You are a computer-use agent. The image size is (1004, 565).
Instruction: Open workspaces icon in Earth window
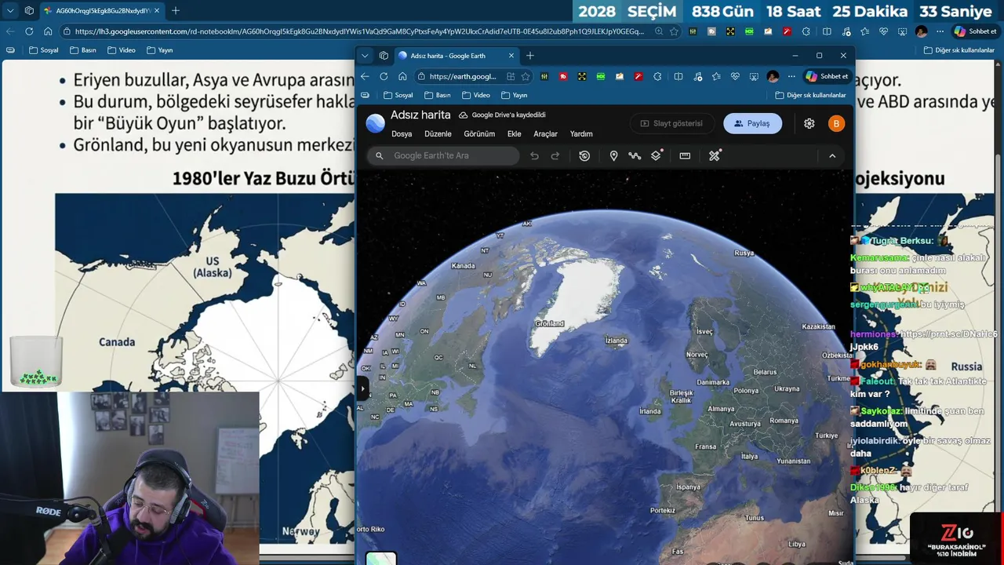tap(384, 56)
